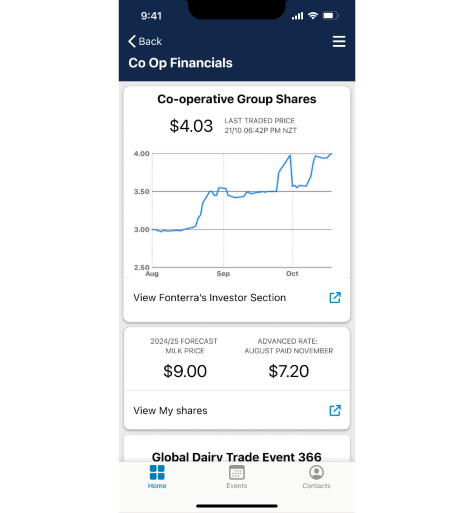The width and height of the screenshot is (474, 513).
Task: Open the View My shares link
Action: pyautogui.click(x=170, y=411)
